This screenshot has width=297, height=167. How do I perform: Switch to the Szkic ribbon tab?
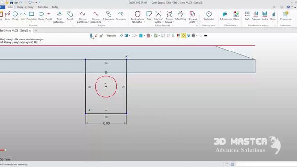pos(10,7)
